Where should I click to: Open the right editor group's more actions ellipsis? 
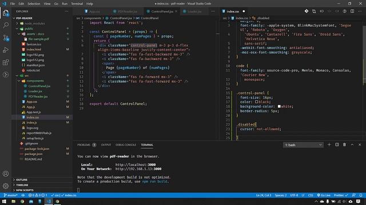[x=360, y=11]
